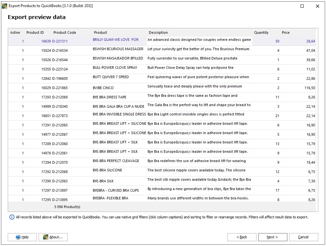Viewport: 326px width, 246px height.
Task: Go back with the < Back button
Action: tap(242, 237)
